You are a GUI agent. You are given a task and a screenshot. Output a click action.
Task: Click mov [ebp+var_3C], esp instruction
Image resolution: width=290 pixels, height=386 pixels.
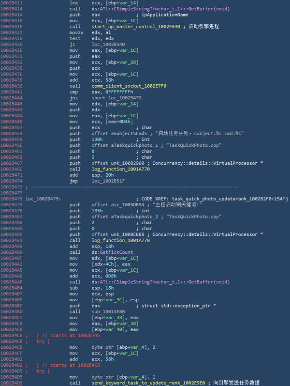[x=104, y=300]
